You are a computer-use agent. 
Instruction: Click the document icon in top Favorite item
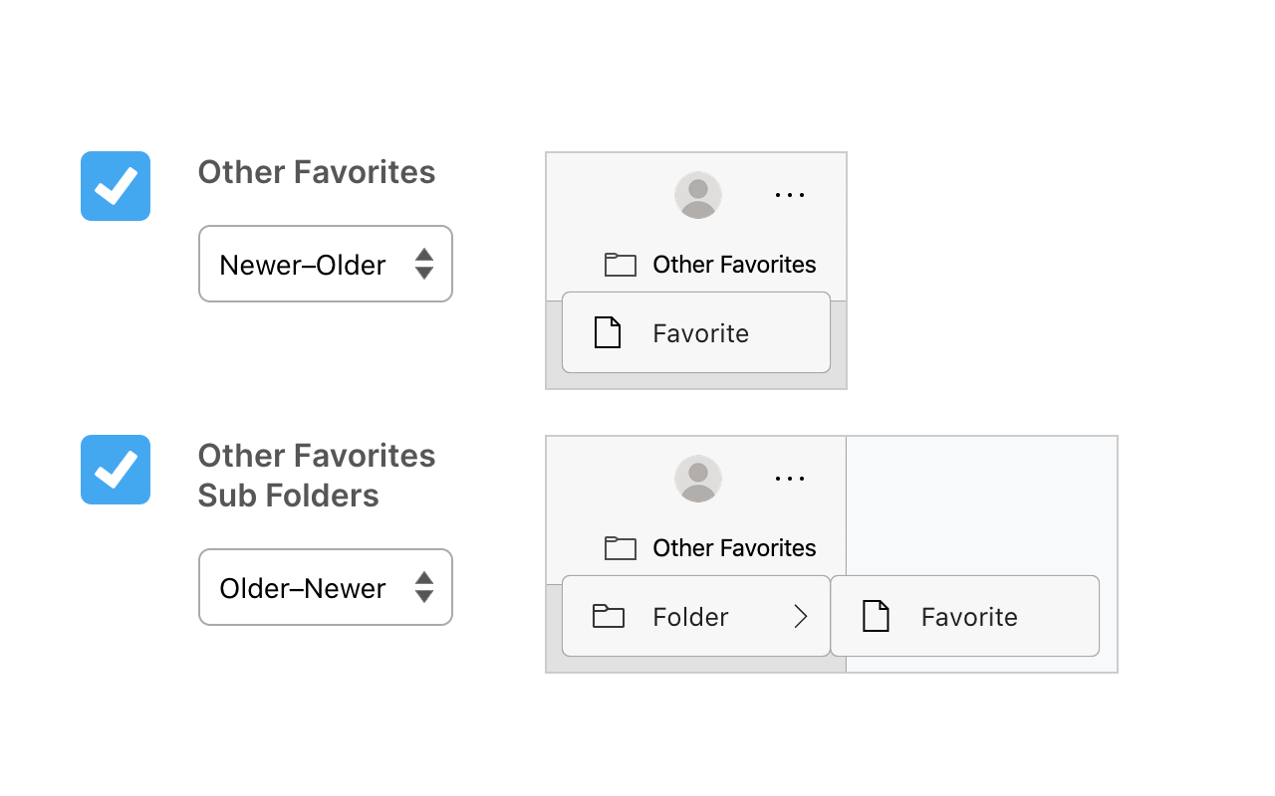point(608,332)
